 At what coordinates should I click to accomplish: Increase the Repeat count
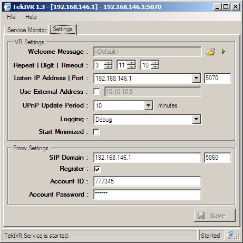108,63
